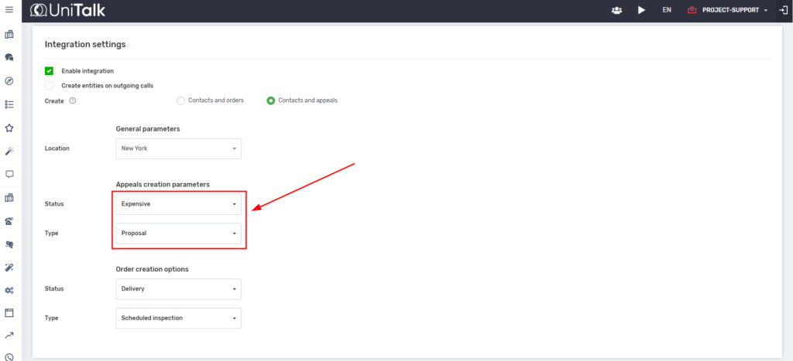This screenshot has width=793, height=361.
Task: Open the chat bubbles icon in sidebar
Action: (x=9, y=57)
